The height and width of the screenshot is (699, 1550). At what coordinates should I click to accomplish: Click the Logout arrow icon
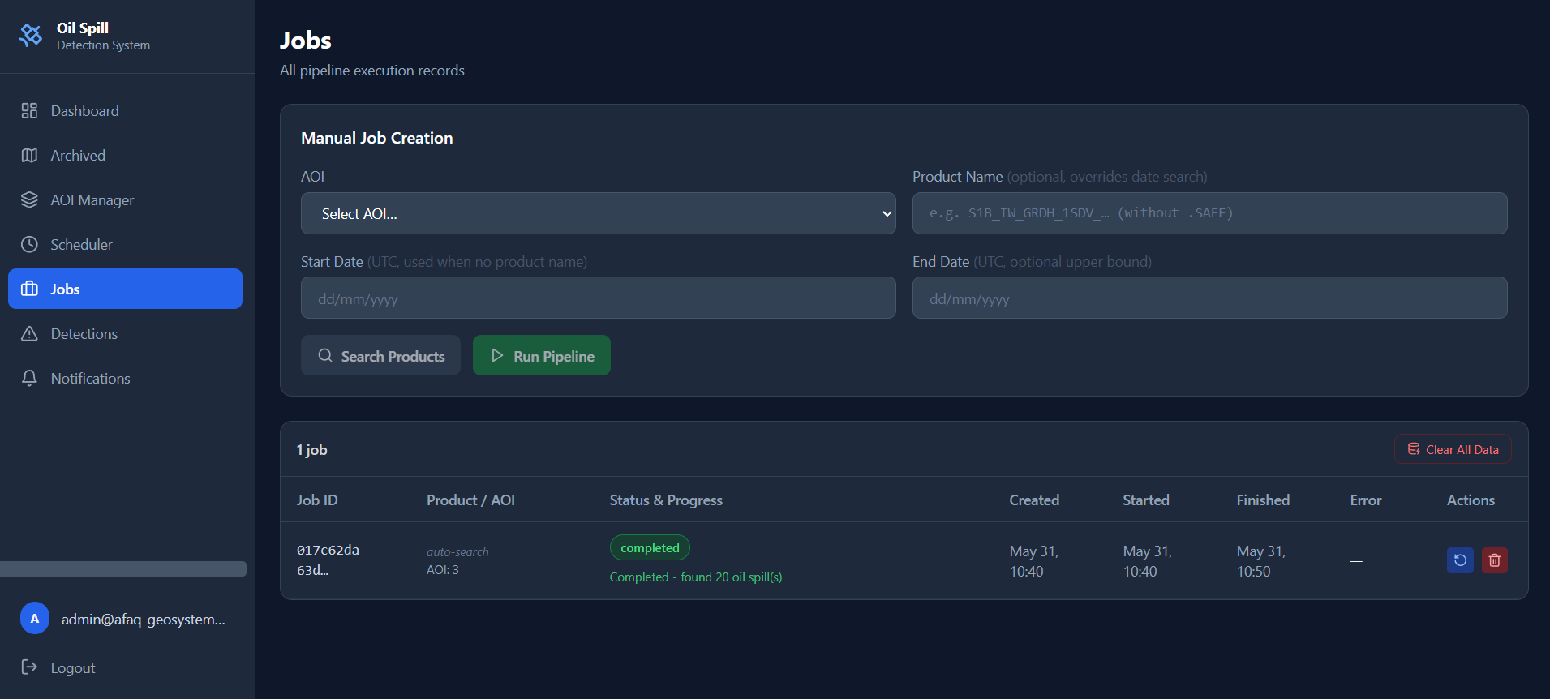coord(29,667)
